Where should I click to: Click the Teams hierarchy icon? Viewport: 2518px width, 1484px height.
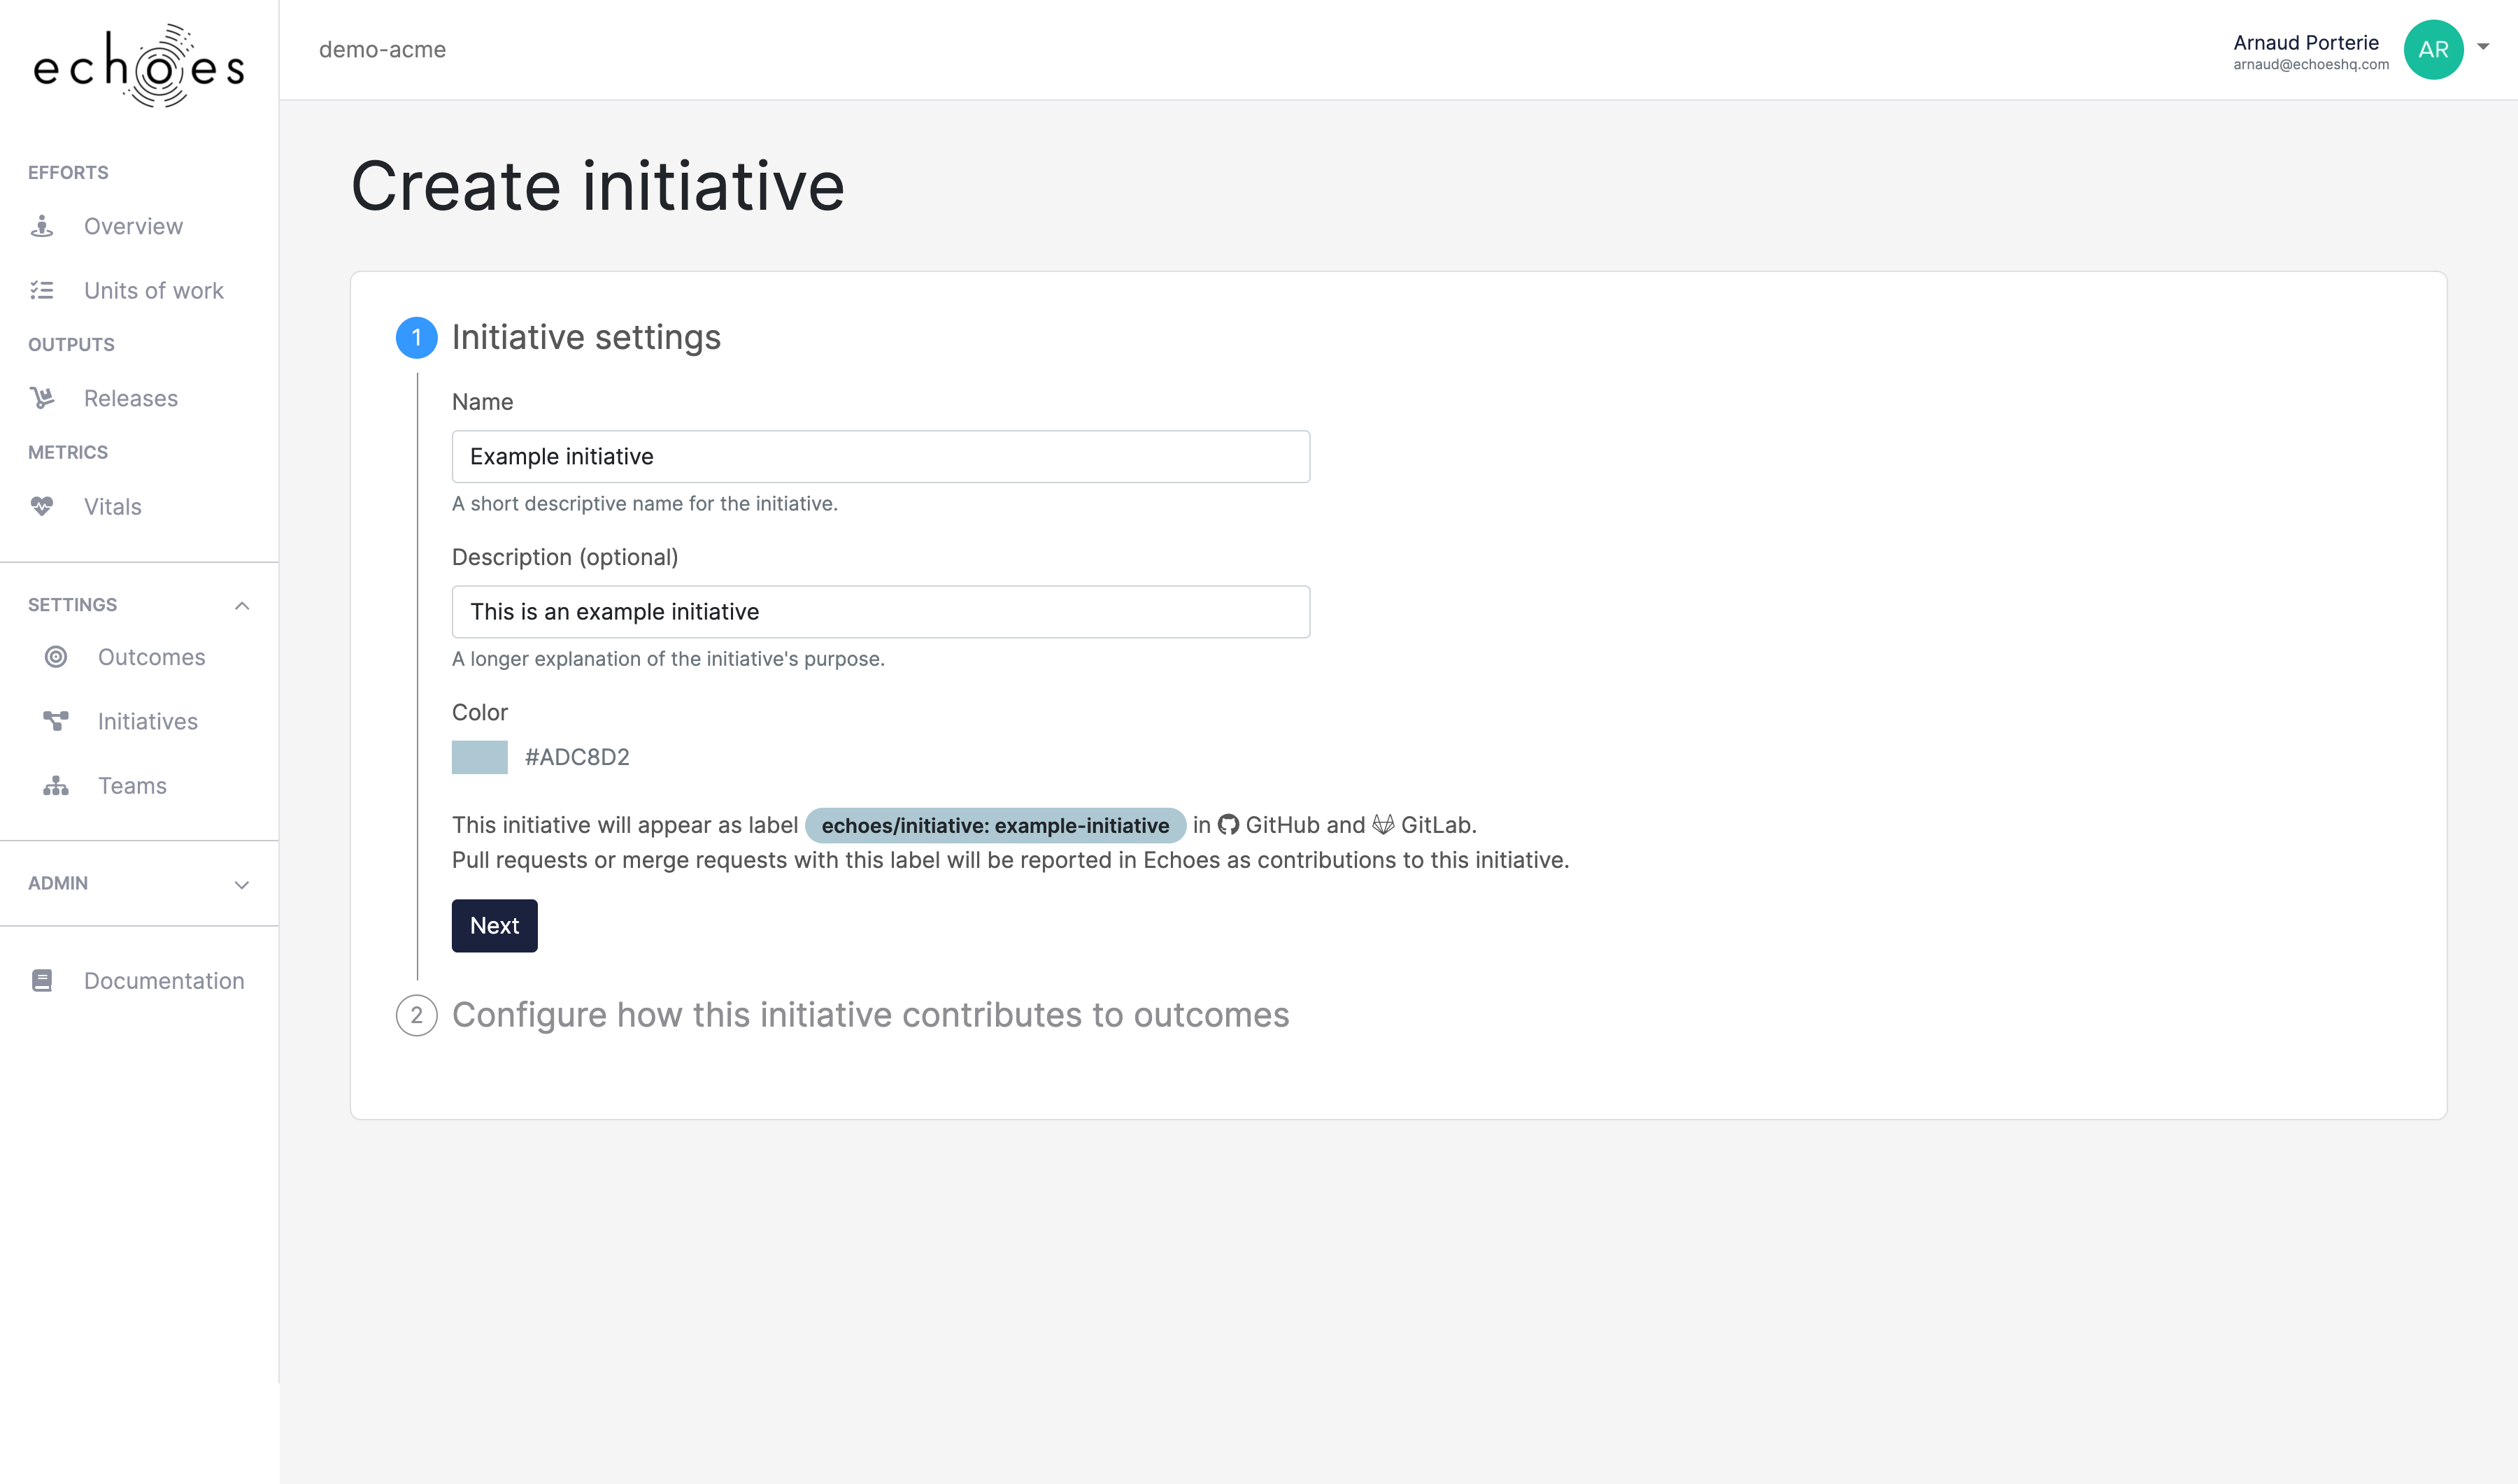click(56, 786)
